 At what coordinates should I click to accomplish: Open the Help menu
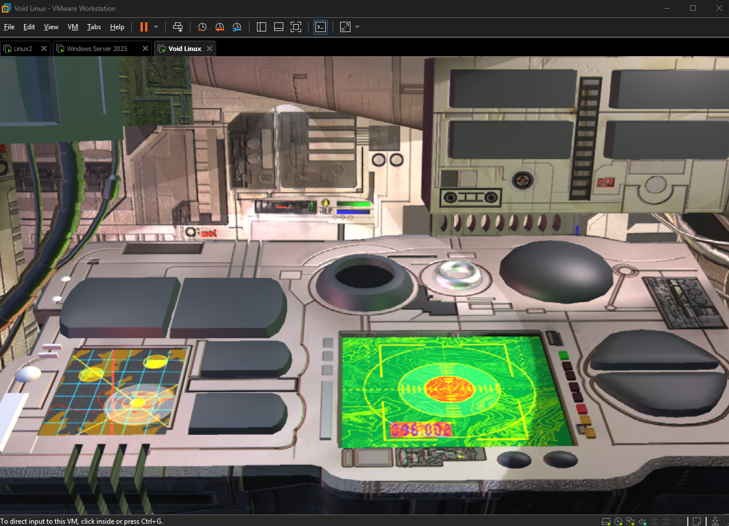point(117,27)
